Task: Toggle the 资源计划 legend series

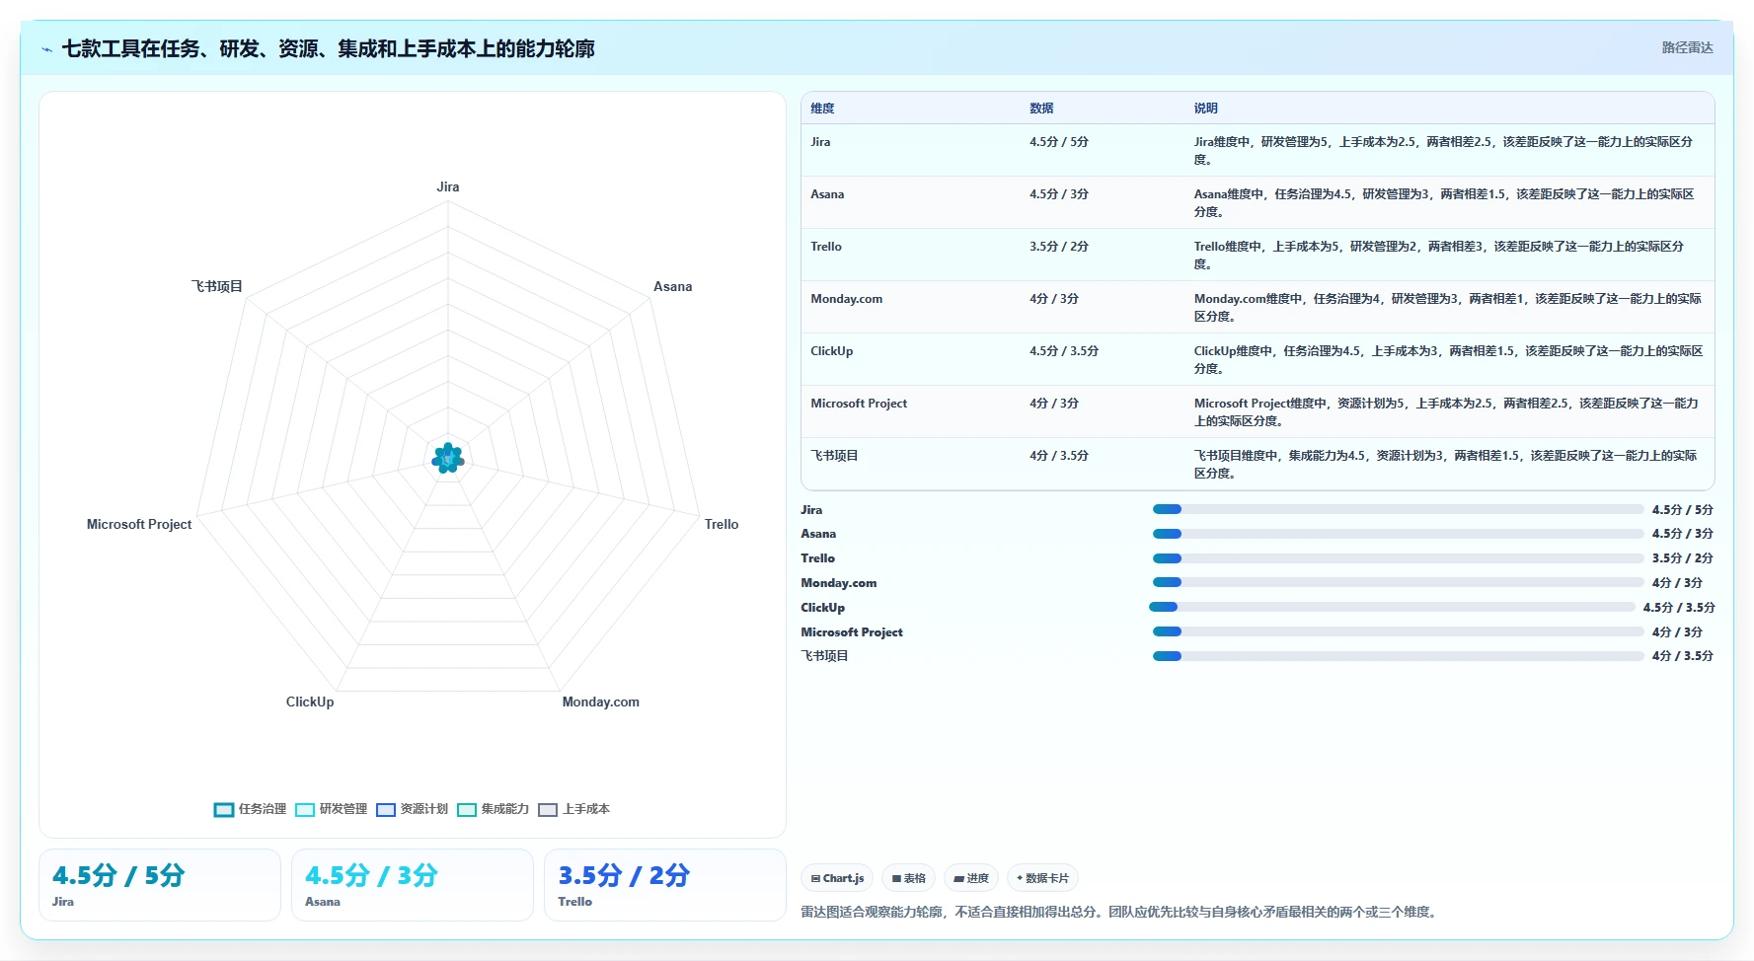Action: coord(412,809)
